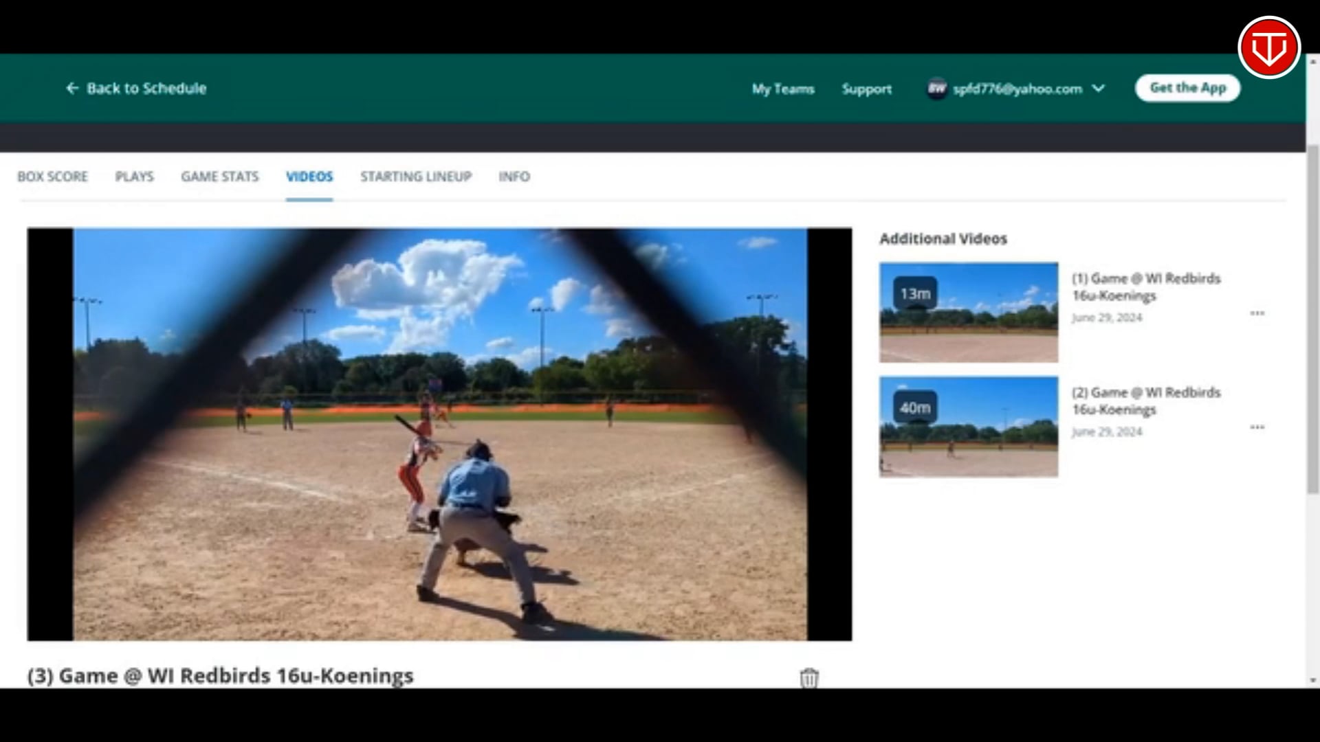
Task: Open the Plays tab
Action: [134, 177]
